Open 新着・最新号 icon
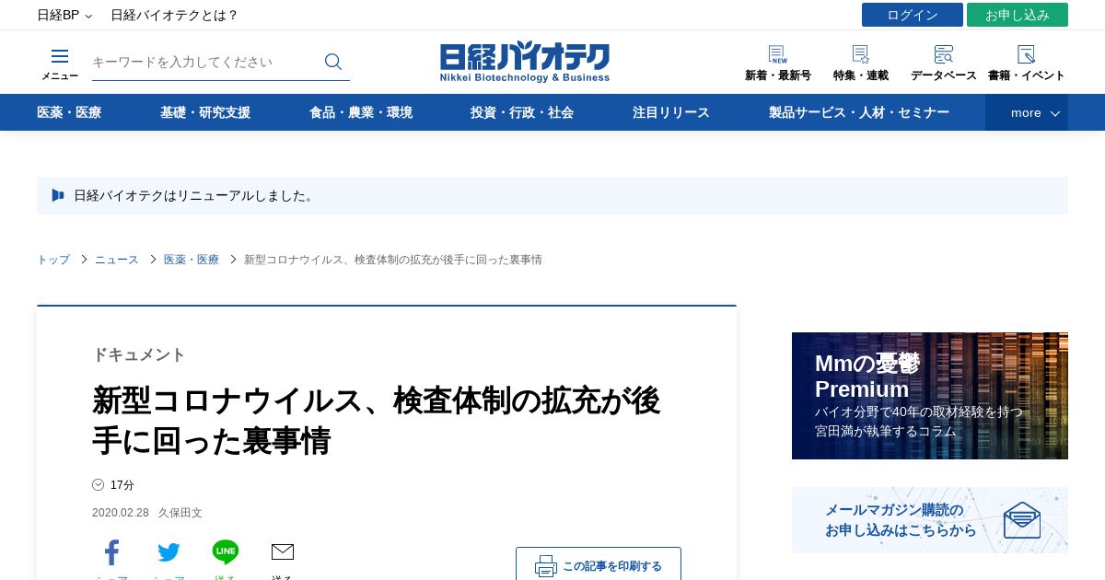This screenshot has width=1105, height=580. 778,54
